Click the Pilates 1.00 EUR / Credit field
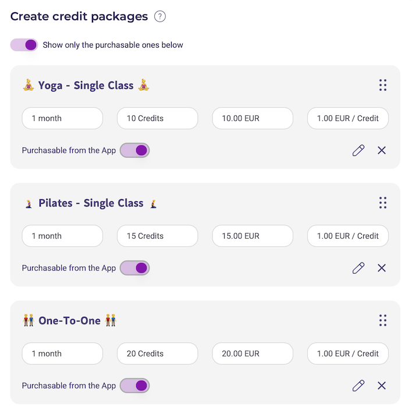The width and height of the screenshot is (412, 417). click(x=347, y=236)
